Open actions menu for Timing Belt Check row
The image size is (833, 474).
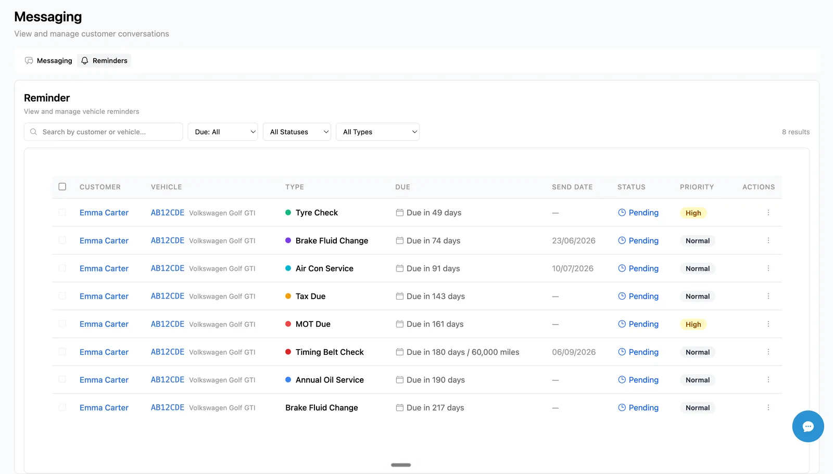pyautogui.click(x=768, y=352)
